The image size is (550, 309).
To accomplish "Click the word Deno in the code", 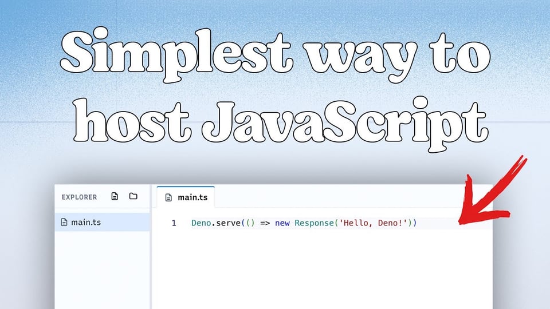I will point(201,223).
